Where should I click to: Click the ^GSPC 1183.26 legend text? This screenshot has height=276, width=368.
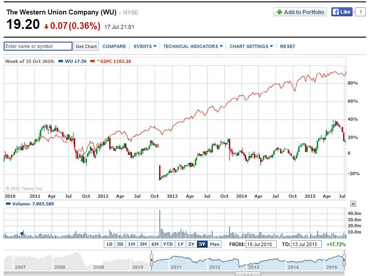(x=114, y=62)
